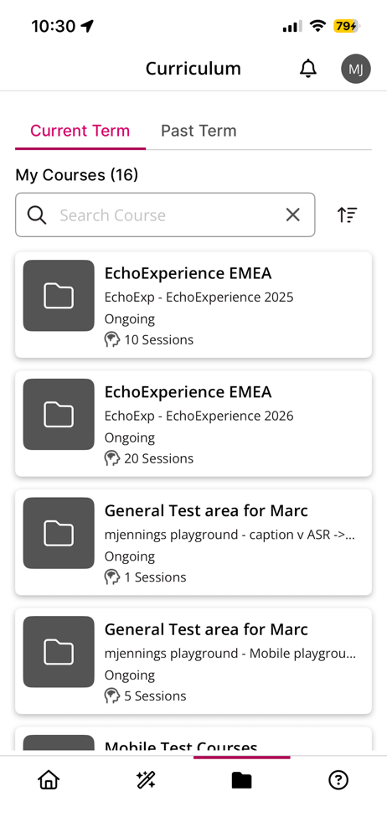Open EchoExperience EMEA 2025 course
Viewport: 387px width, 838px height.
pos(193,305)
